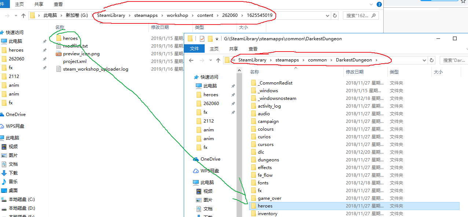The height and width of the screenshot is (217, 468).
Task: Go back in DarkestDungeon window
Action: point(191,60)
